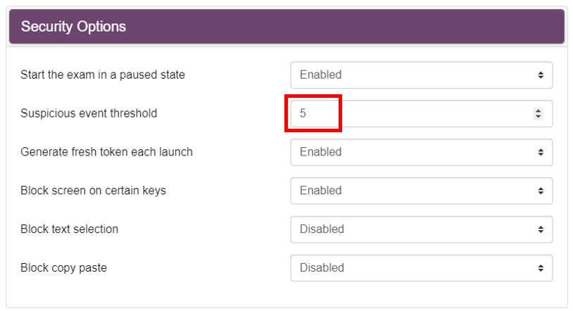Click the arrow icon on the copy paste select
This screenshot has height=311, width=573.
click(541, 268)
